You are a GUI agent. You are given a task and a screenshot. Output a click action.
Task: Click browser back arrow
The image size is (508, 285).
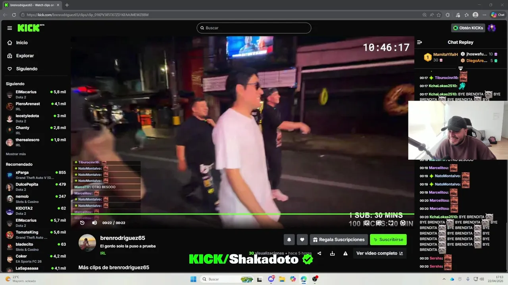tap(5, 15)
